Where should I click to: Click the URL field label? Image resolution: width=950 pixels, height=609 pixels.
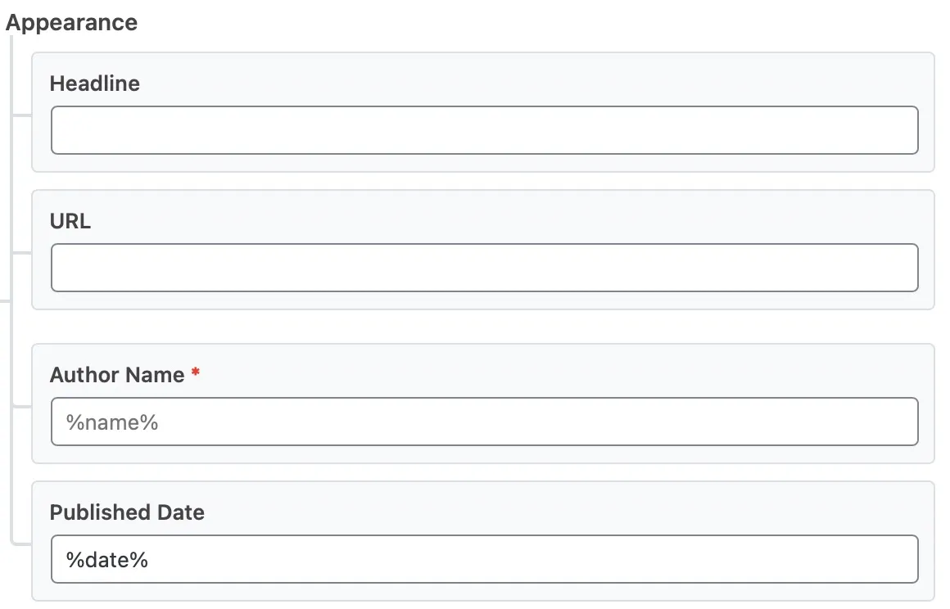point(70,221)
